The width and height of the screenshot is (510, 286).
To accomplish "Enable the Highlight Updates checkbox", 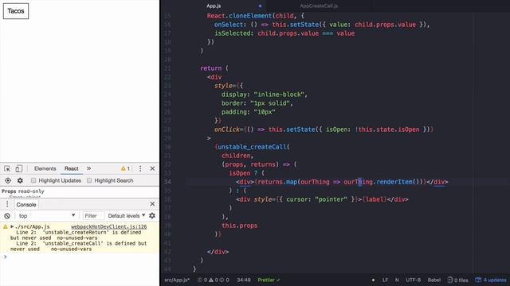I will pyautogui.click(x=33, y=180).
